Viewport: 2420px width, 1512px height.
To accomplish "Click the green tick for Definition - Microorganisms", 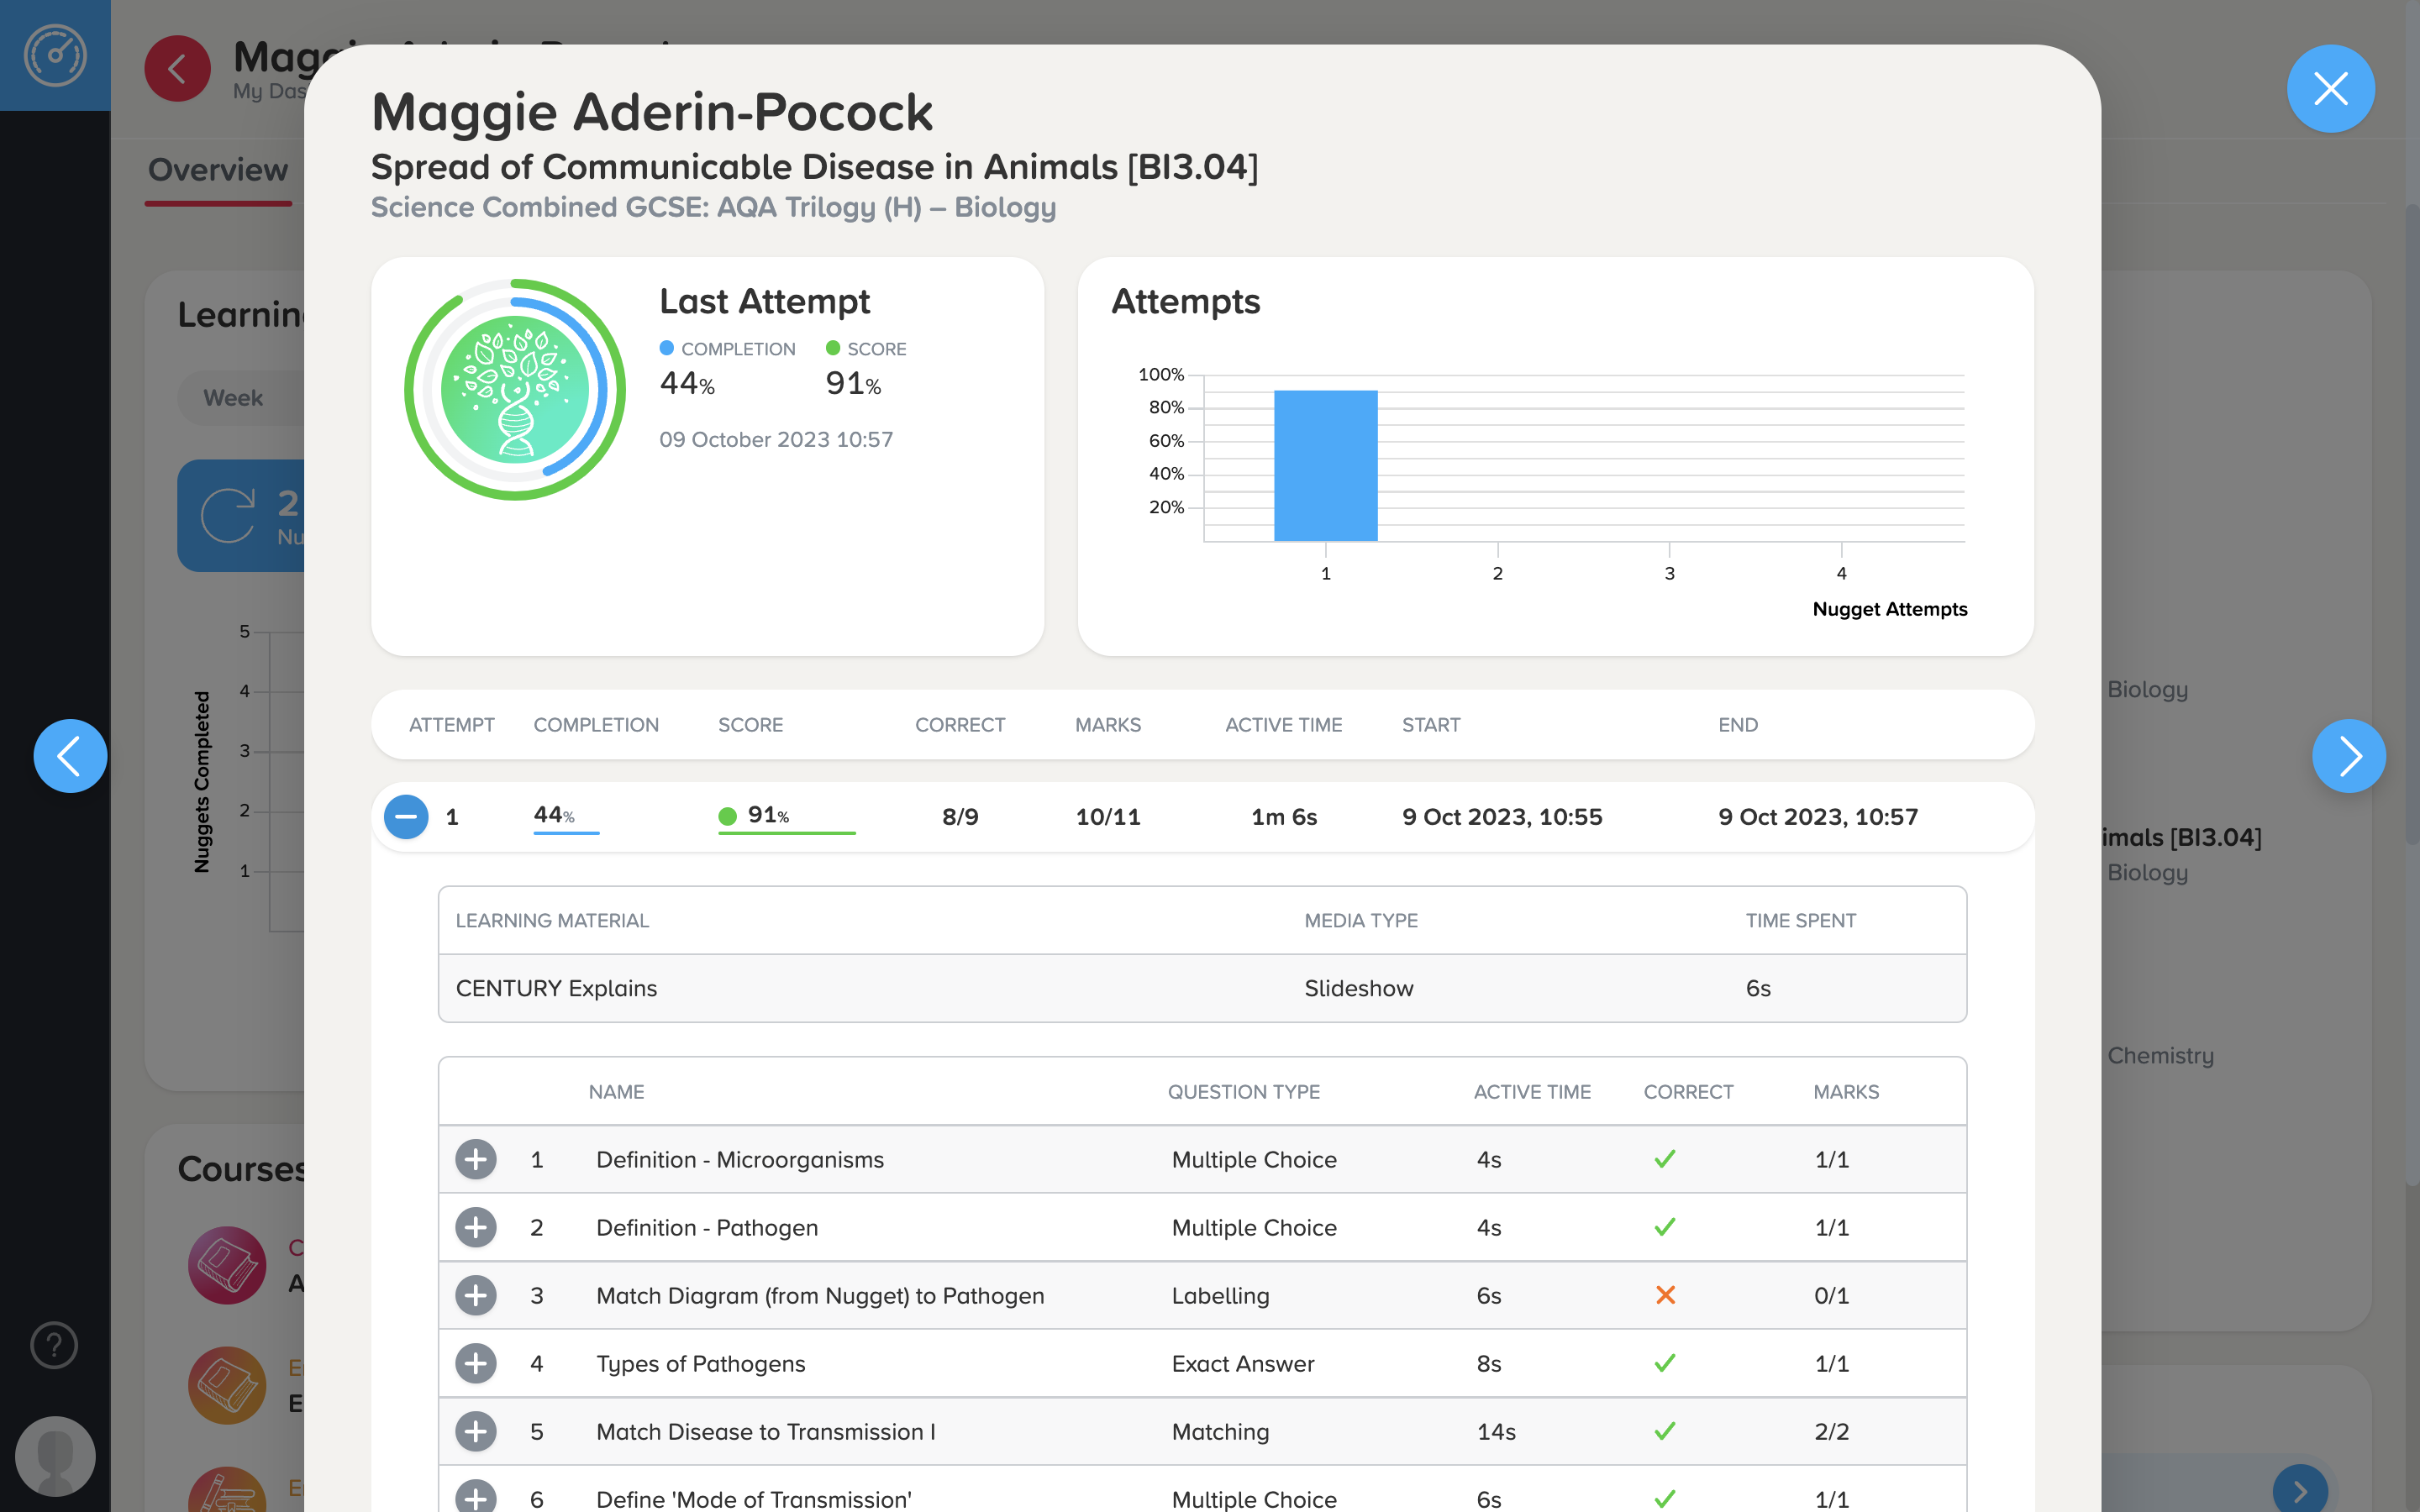I will click(x=1665, y=1159).
